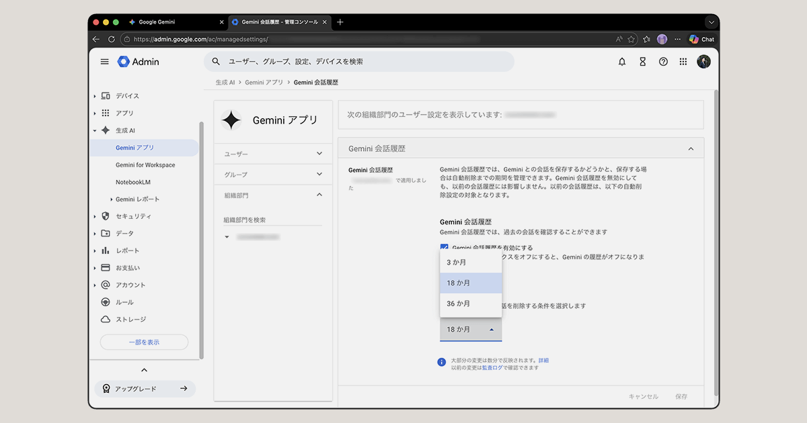Image resolution: width=807 pixels, height=423 pixels.
Task: Select the 生成 AI sparkle icon
Action: point(105,130)
